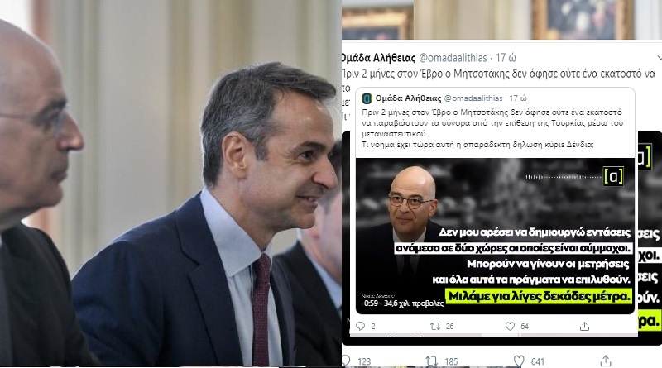Screen dimensions: 662x368
Task: Retweet the outer tweet with 185 retweets
Action: point(431,361)
